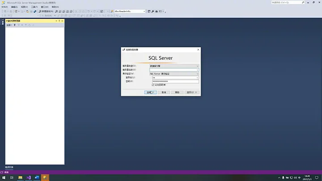Expand options with 选项 >> button
Viewport: 322px width, 181px height.
click(x=192, y=92)
